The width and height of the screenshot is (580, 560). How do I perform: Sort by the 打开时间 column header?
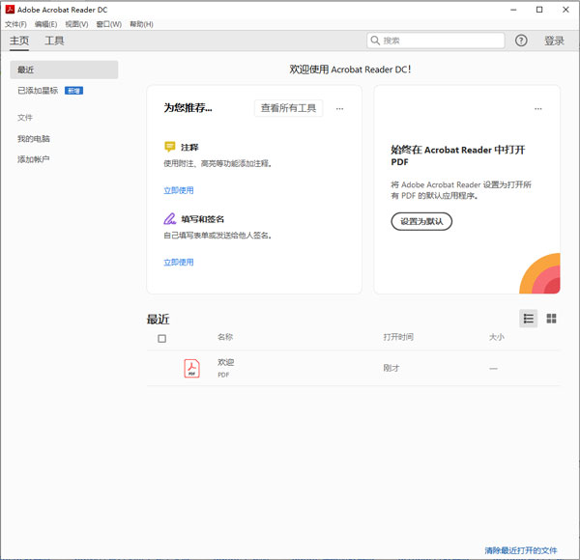pos(398,337)
